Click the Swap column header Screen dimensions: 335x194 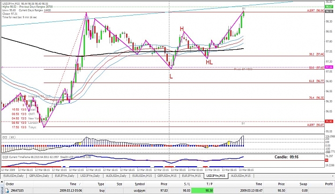point(303,184)
